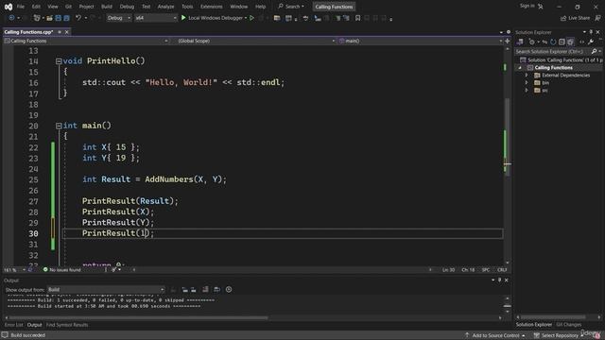This screenshot has width=605, height=340.
Task: Close the Calling Functions.cpp tab
Action: (x=67, y=32)
